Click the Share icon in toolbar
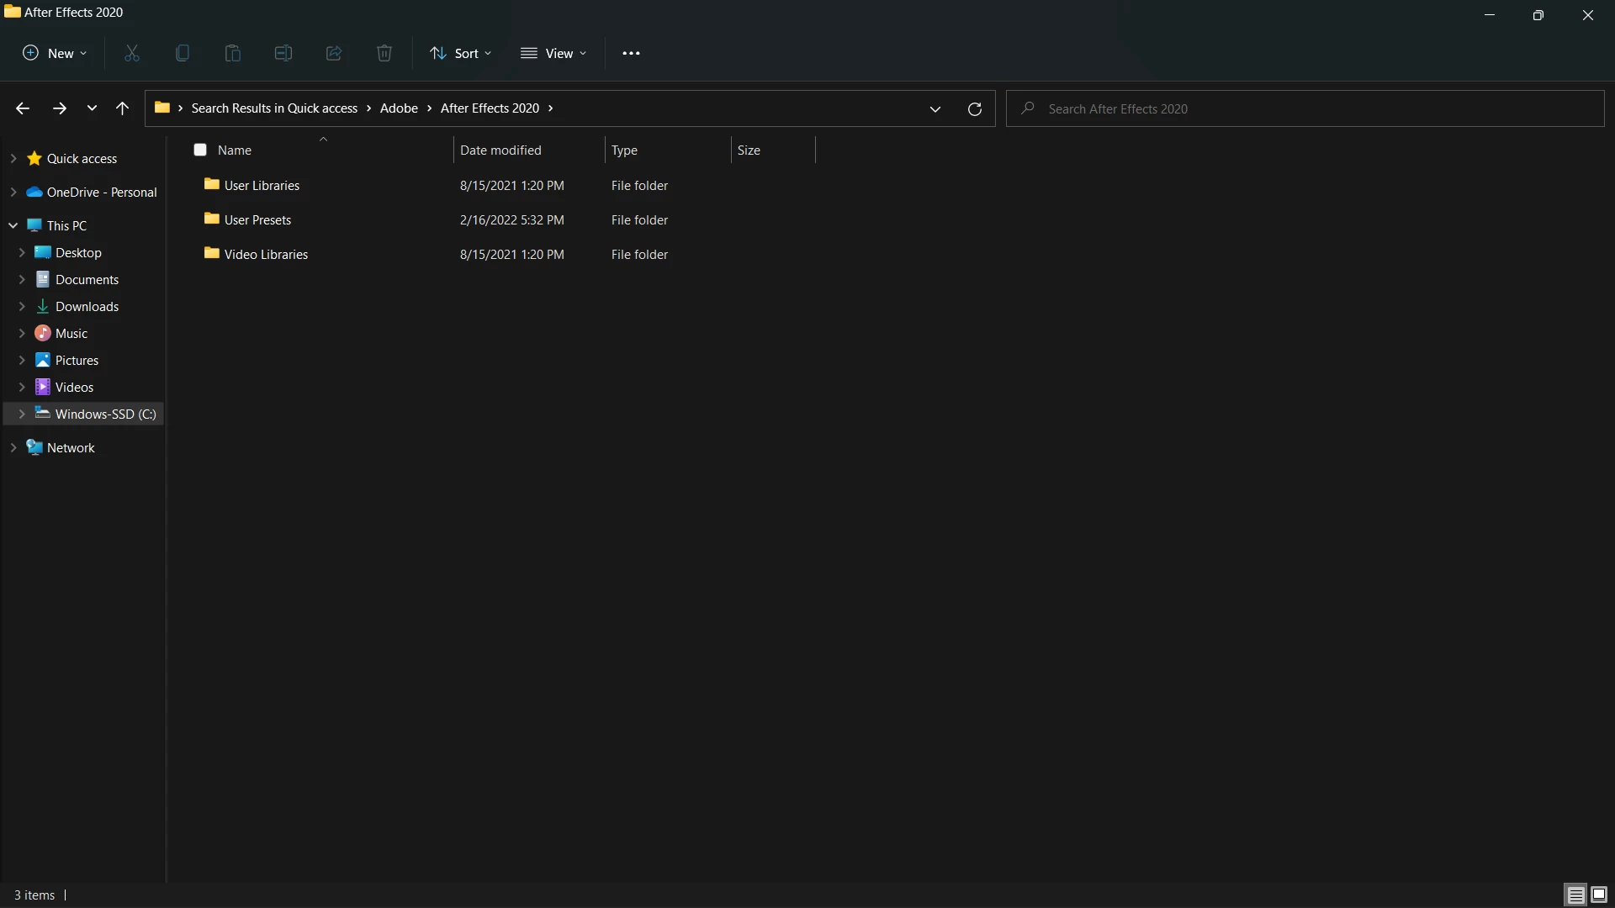The width and height of the screenshot is (1615, 908). 334,53
